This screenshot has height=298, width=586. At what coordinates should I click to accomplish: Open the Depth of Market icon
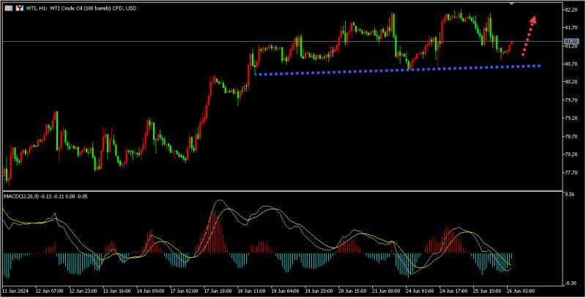[x=20, y=8]
